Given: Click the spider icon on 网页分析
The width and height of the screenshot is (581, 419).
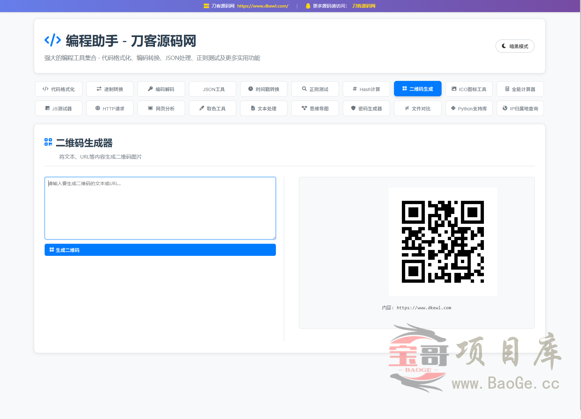Looking at the screenshot, I should coord(150,108).
